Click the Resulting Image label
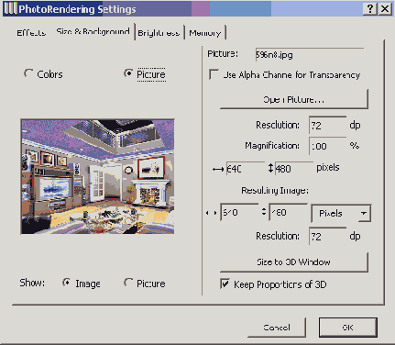 tap(275, 191)
